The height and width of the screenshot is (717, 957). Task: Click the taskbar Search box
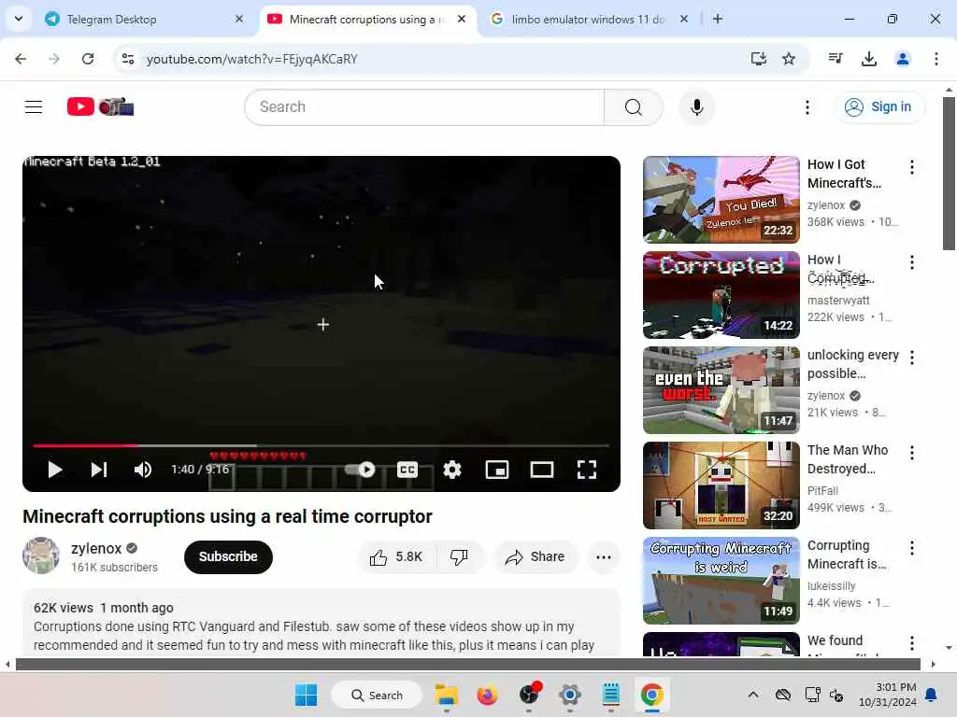(377, 695)
